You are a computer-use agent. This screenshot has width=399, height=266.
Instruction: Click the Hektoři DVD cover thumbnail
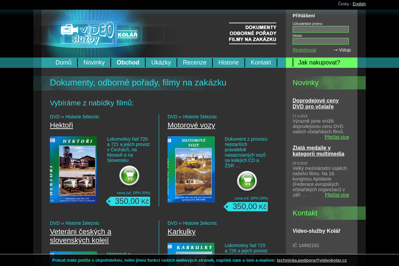pyautogui.click(x=73, y=169)
